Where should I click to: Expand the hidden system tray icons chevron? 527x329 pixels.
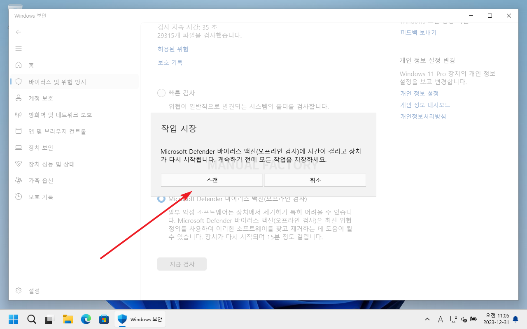point(427,319)
